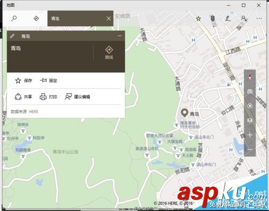
Task: Zoom out with the minus button
Action: coord(250,149)
